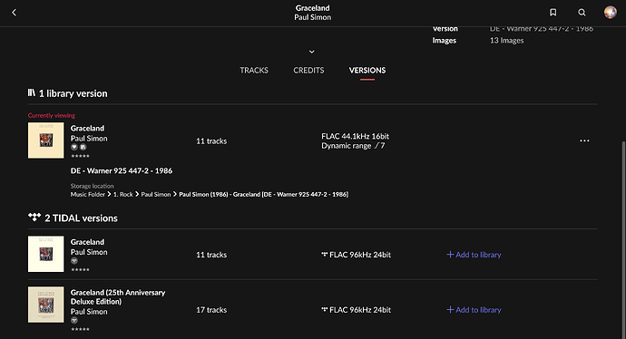
Task: Click the vertical scrollbar on the right
Action: 623,239
